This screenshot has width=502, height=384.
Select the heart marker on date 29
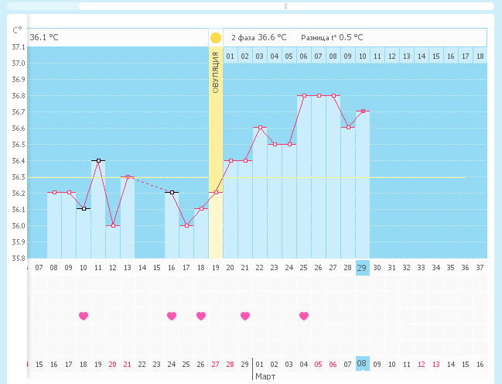(x=245, y=316)
